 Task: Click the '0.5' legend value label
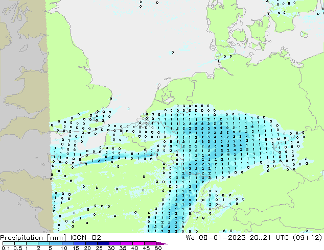pos(18,248)
